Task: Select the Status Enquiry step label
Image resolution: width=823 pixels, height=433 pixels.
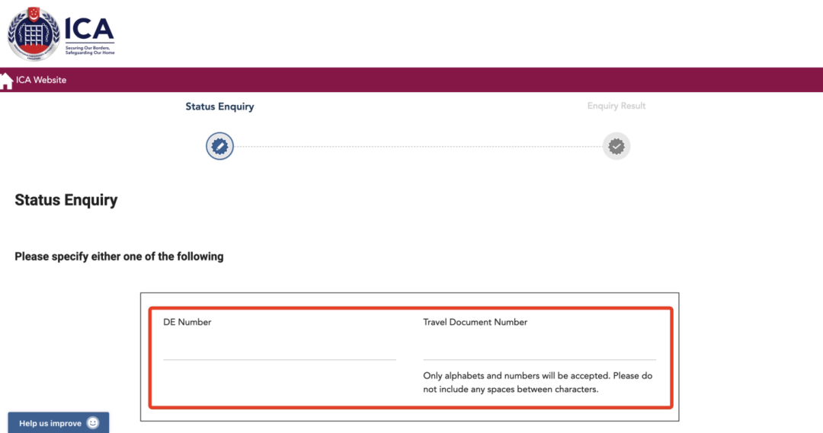Action: pyautogui.click(x=219, y=107)
